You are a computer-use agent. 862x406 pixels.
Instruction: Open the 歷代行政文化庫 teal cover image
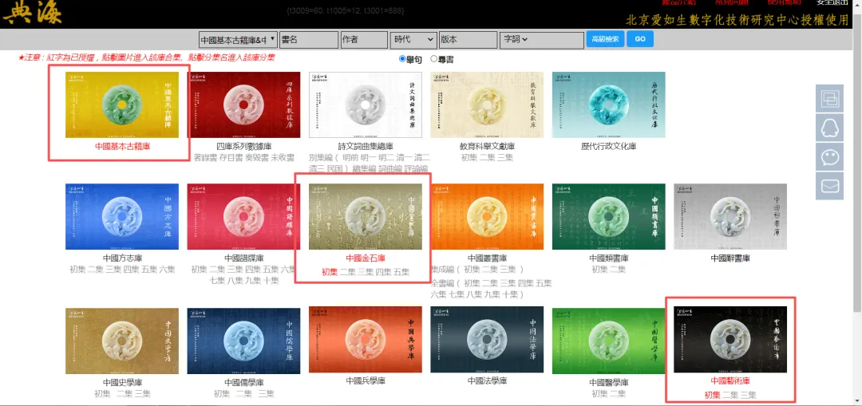(608, 104)
